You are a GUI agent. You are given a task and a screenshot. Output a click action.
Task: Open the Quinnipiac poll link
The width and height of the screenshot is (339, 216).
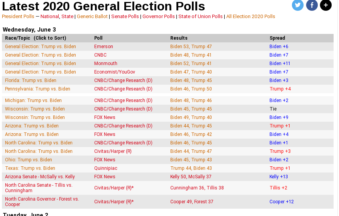106,168
